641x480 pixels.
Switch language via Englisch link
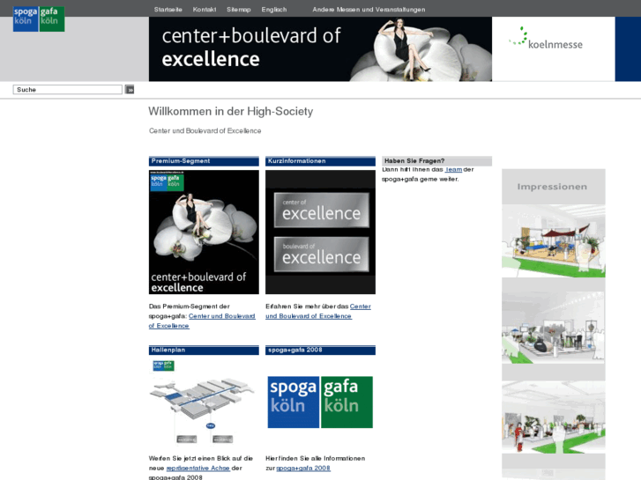point(274,10)
